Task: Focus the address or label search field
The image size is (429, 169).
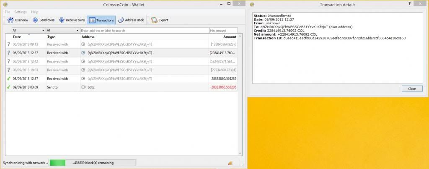Action: pos(145,31)
